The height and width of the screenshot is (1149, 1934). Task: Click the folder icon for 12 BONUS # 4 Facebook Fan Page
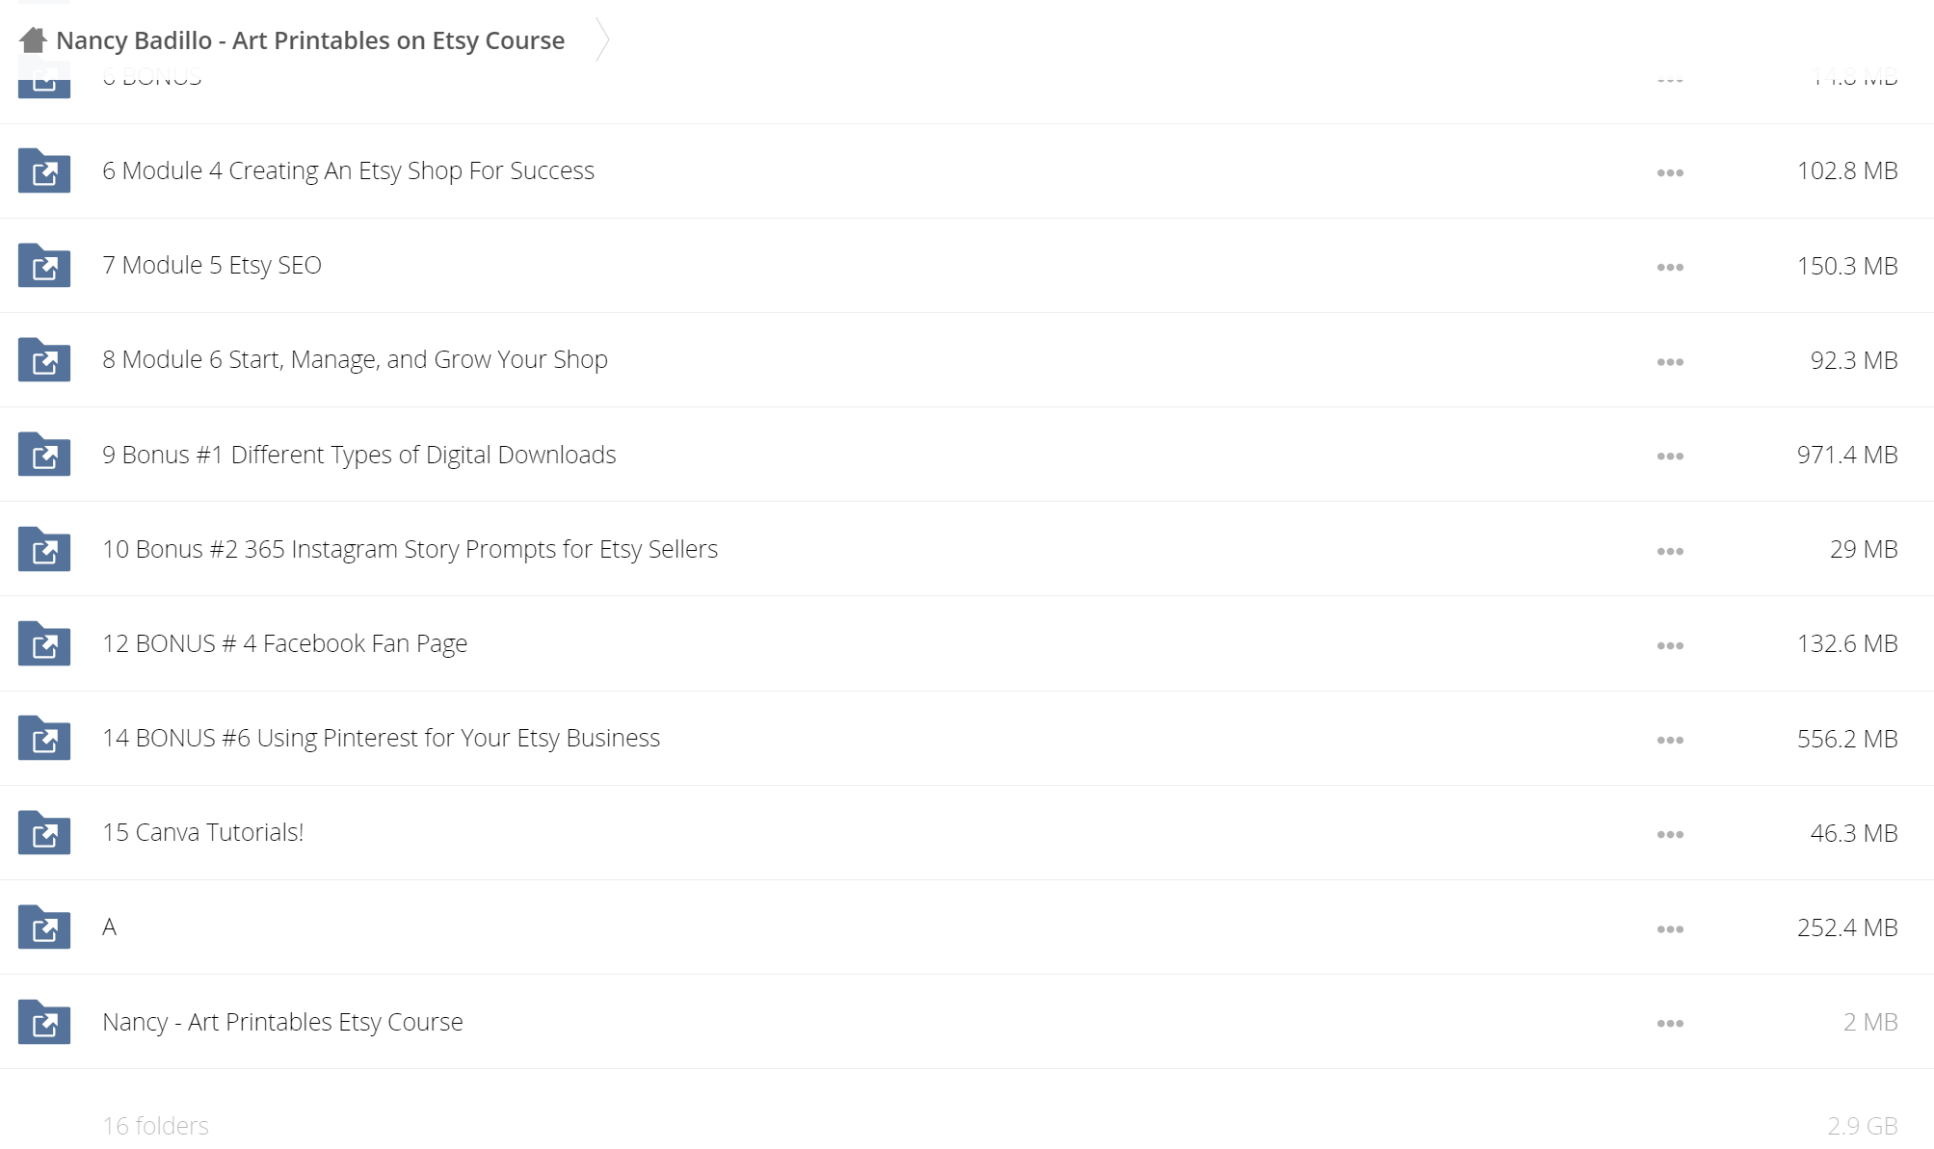[44, 643]
